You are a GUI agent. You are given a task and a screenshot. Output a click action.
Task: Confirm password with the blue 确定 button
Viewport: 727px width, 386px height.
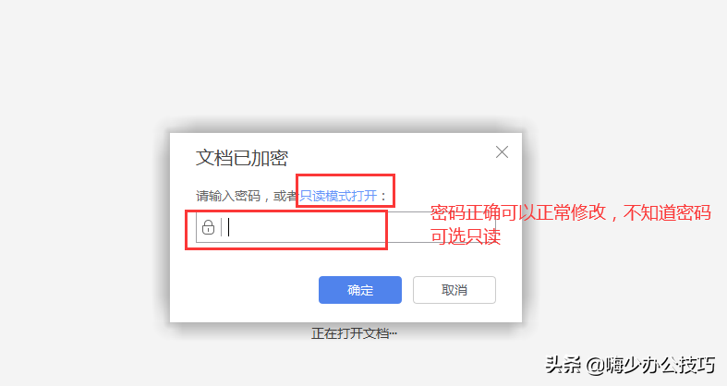(360, 290)
